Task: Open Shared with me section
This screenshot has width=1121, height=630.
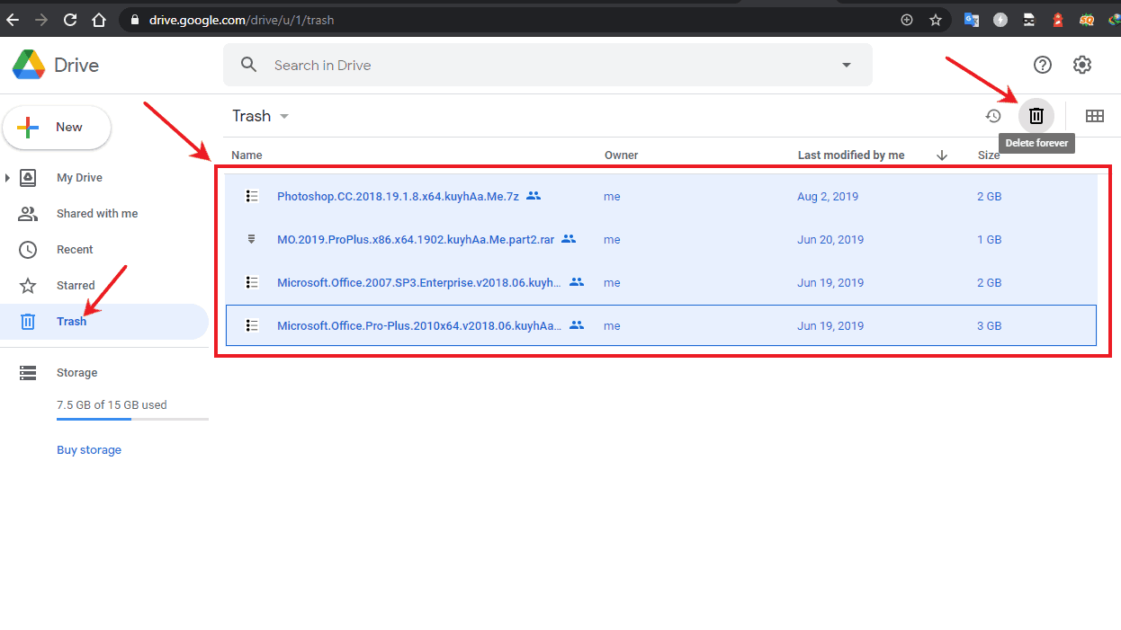Action: pyautogui.click(x=97, y=214)
